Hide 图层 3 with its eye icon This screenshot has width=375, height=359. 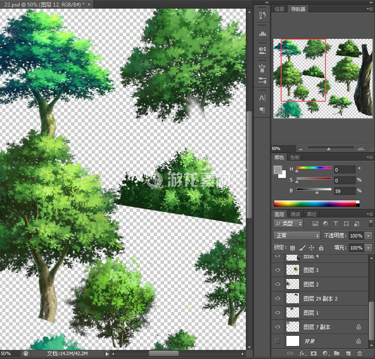coord(277,270)
